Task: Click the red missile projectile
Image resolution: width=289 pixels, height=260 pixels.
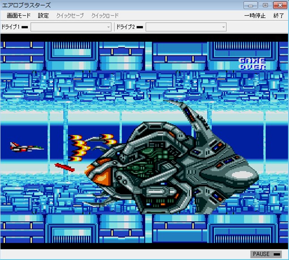Action: pos(64,167)
